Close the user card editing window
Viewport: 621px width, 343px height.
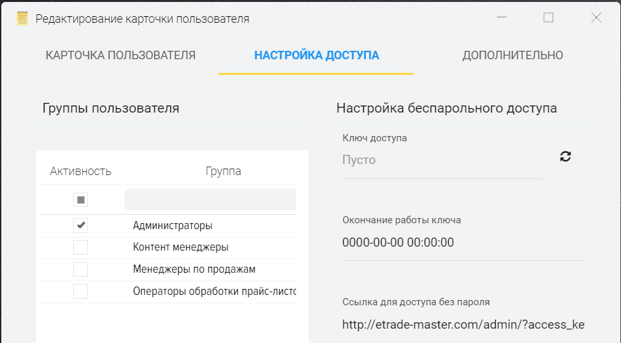click(596, 18)
